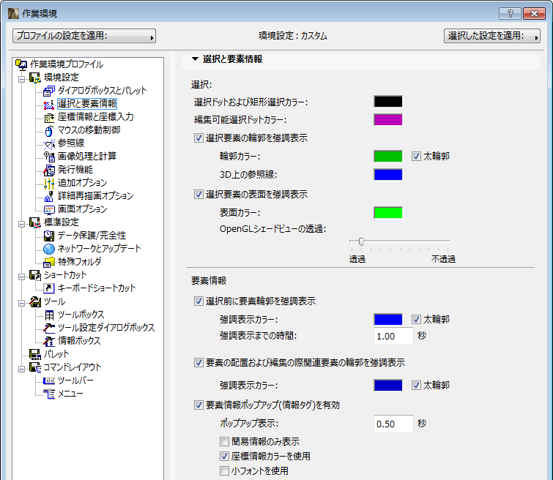Click the ツールバー icon
The height and width of the screenshot is (480, 553).
[48, 380]
